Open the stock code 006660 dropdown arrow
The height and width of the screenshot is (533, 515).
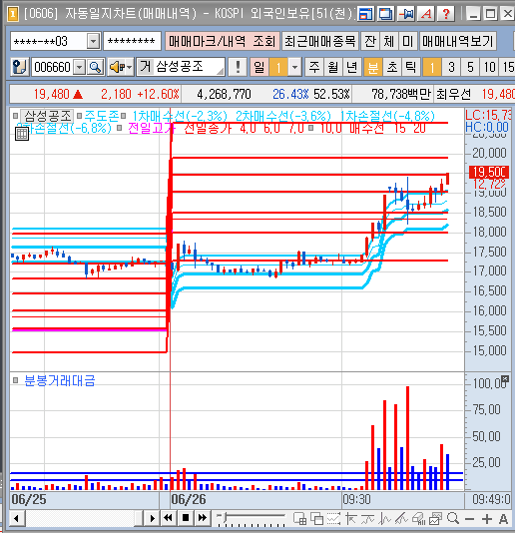click(x=79, y=67)
